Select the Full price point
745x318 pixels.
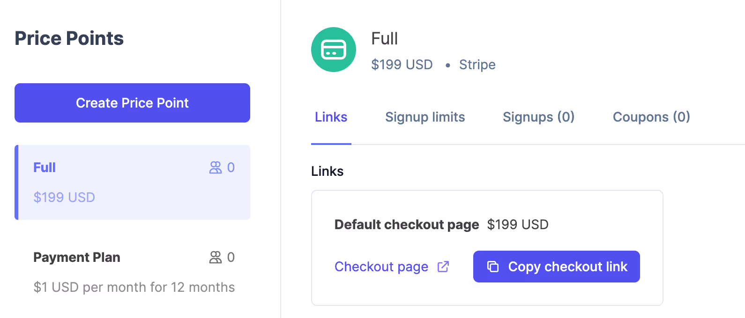point(132,182)
